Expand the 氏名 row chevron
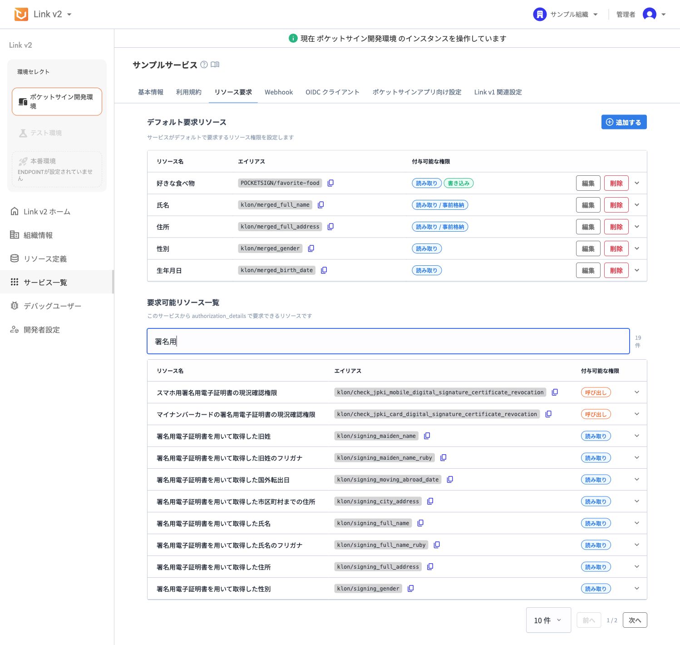 point(637,205)
